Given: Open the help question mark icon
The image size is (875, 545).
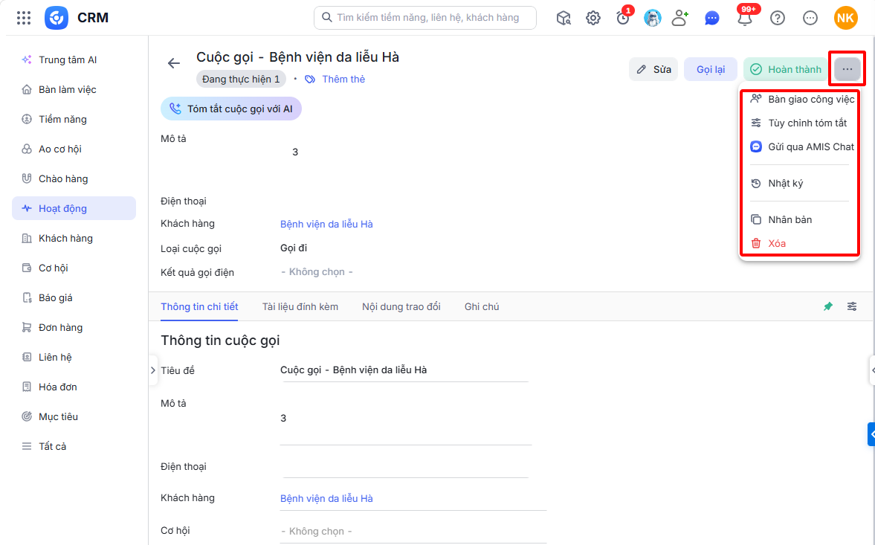Looking at the screenshot, I should click(x=778, y=18).
